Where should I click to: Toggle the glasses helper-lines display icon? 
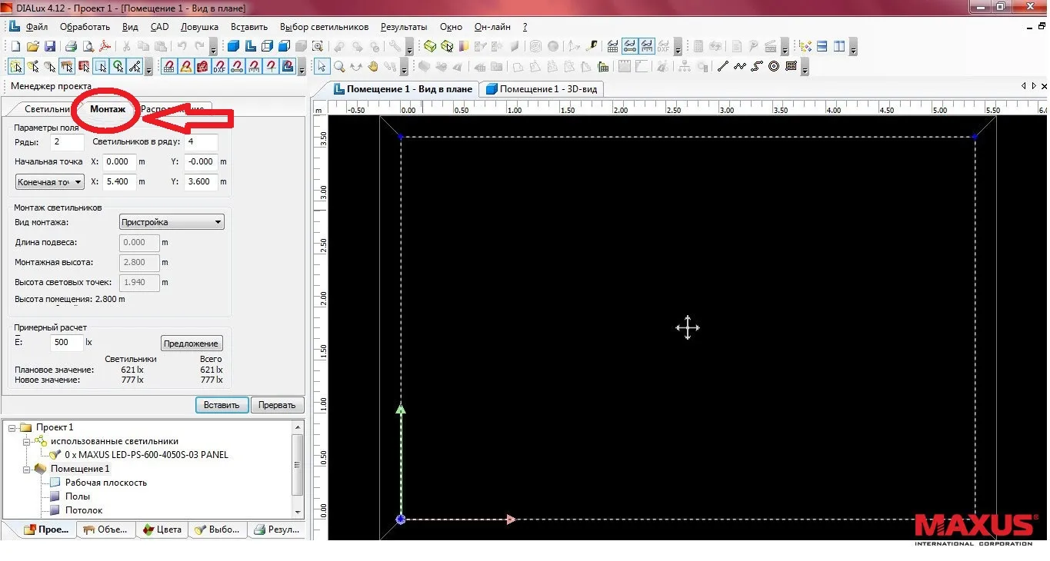coord(630,46)
